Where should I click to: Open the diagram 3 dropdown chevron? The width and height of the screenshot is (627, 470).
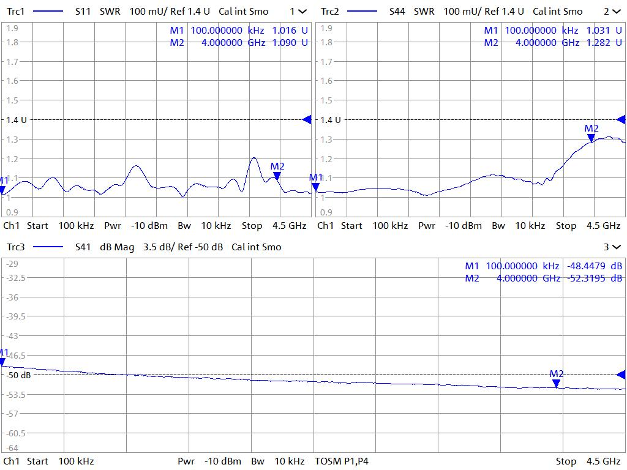pyautogui.click(x=617, y=247)
